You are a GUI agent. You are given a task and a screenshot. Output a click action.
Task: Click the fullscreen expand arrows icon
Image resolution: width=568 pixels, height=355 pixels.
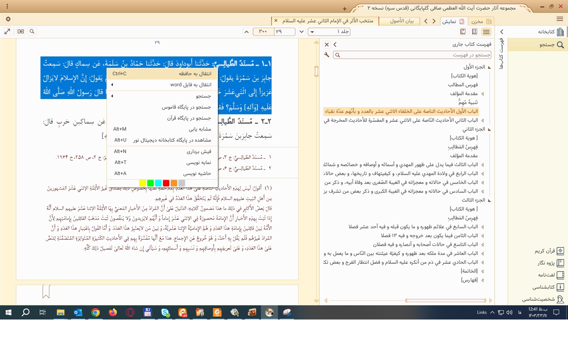click(7, 32)
